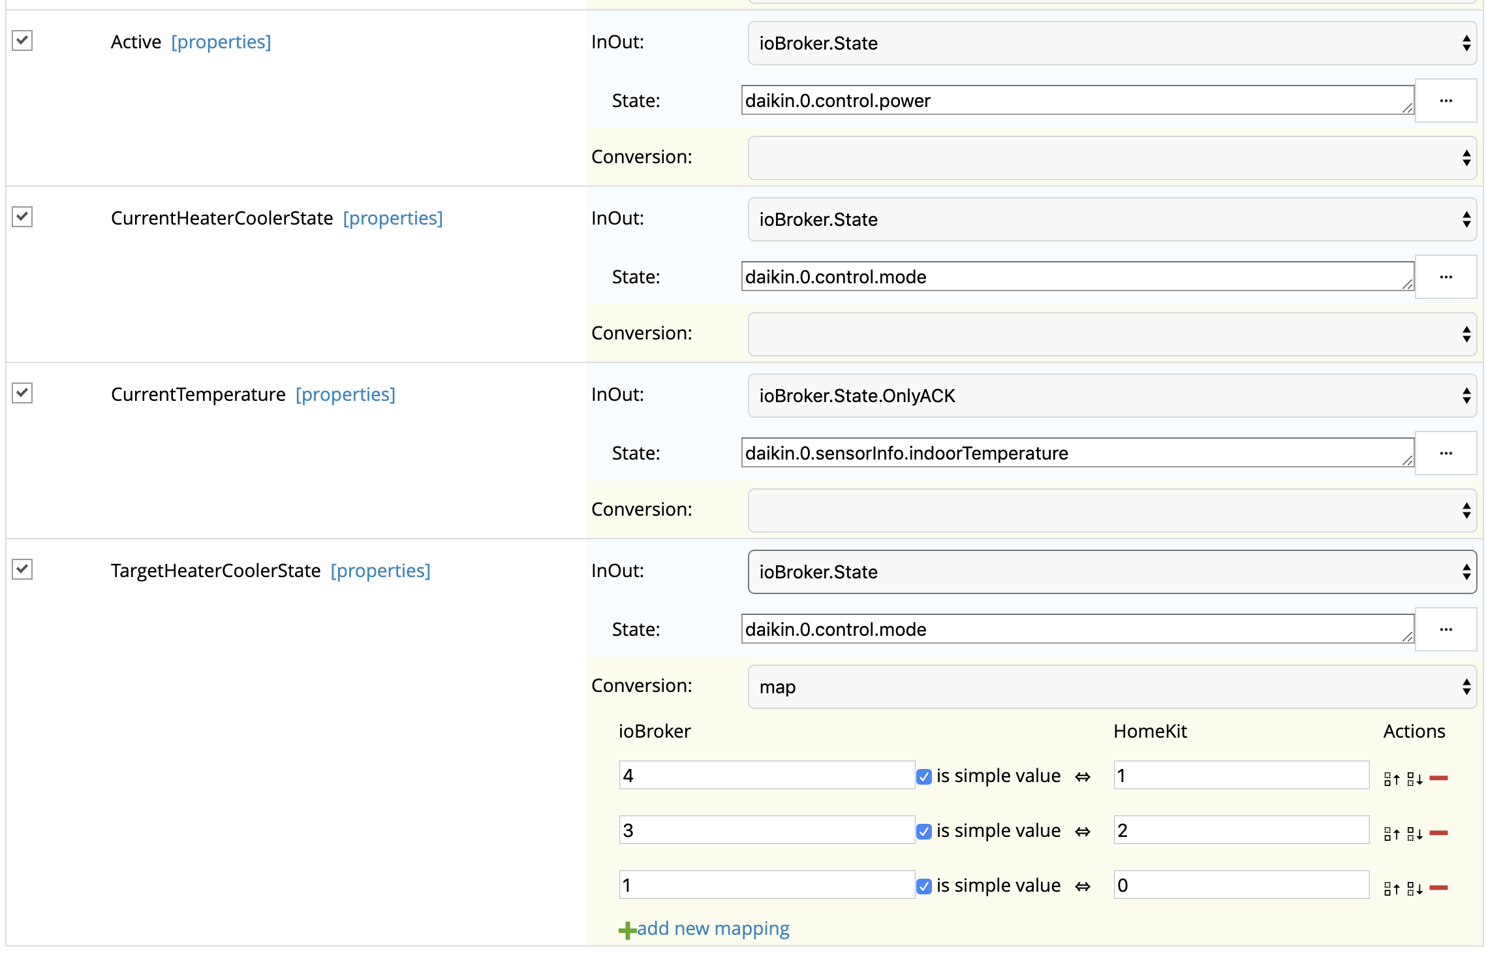
Task: Disable the TargetHeaterCoolerState checkbox
Action: click(22, 569)
